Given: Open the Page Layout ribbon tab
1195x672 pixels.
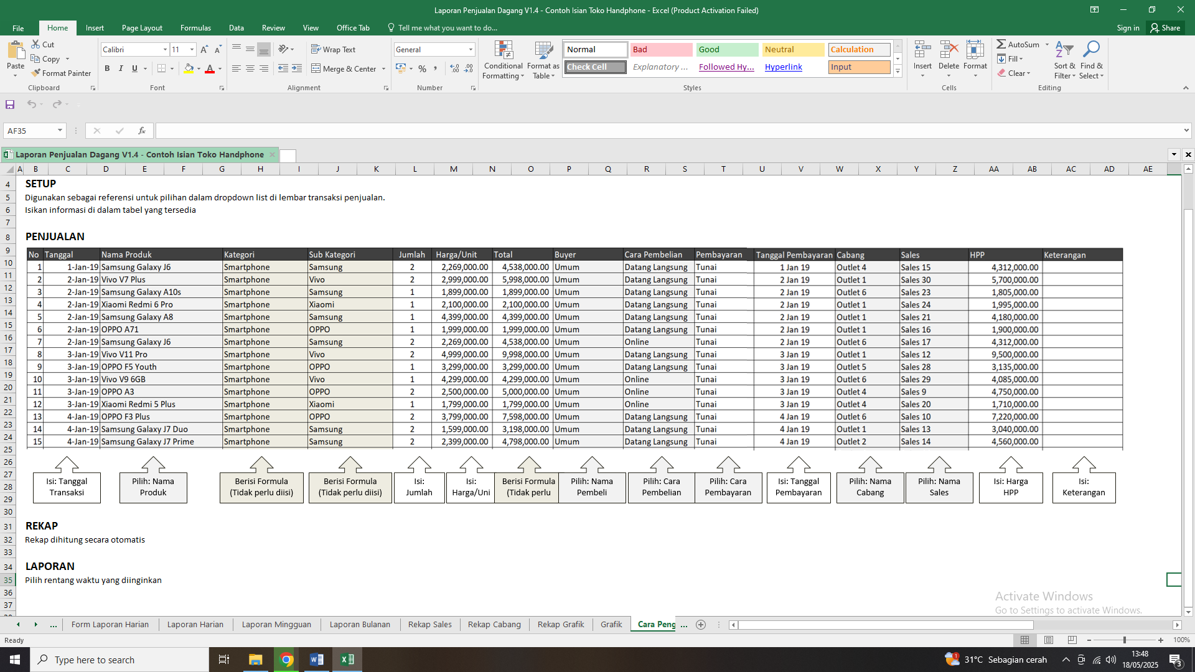Looking at the screenshot, I should click(x=142, y=28).
